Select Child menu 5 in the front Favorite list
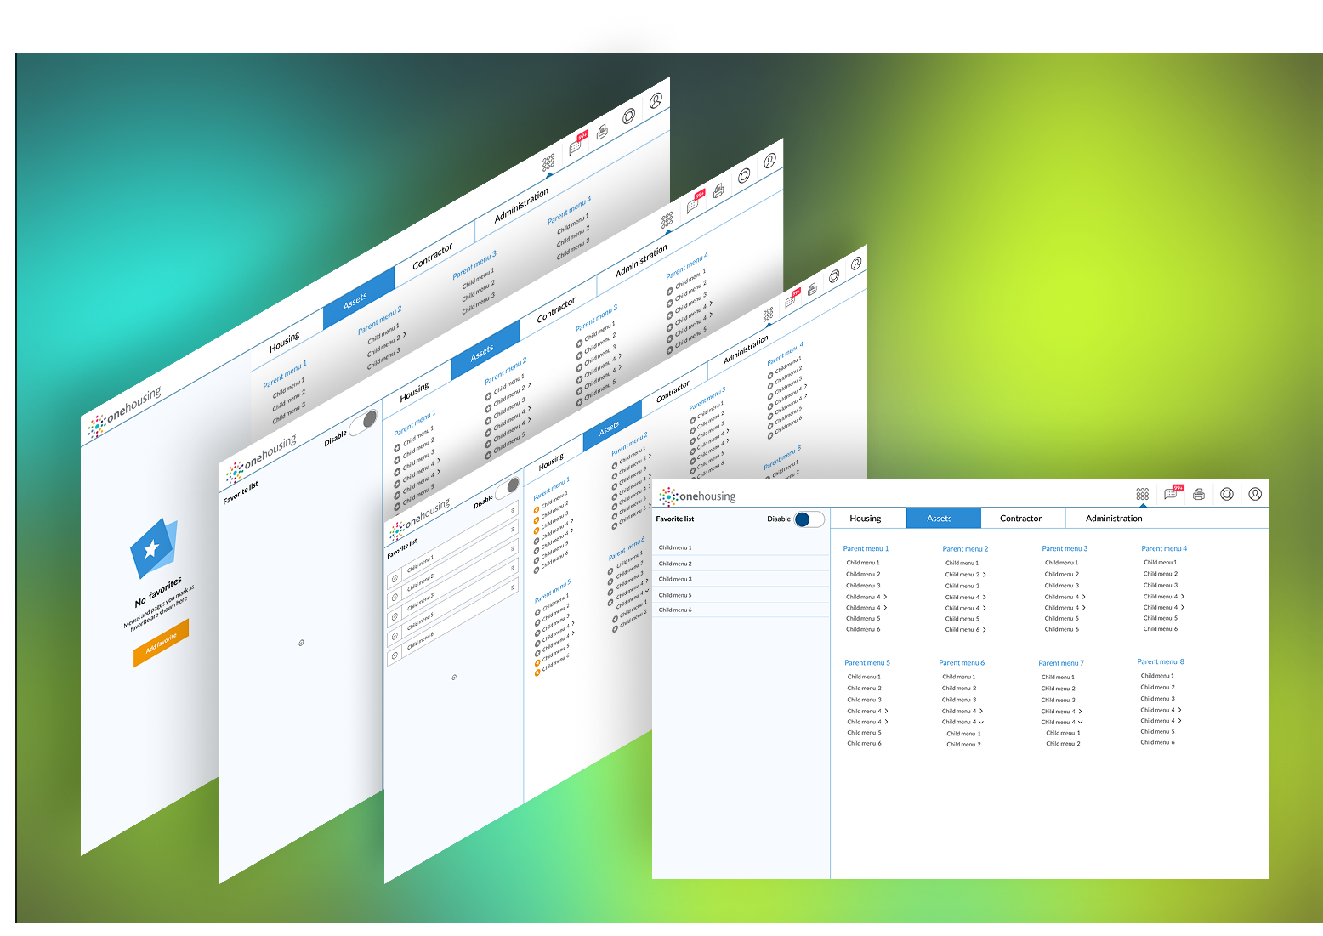The height and width of the screenshot is (936, 1323). pyautogui.click(x=675, y=595)
